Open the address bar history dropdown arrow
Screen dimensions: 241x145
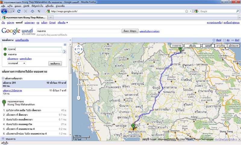click(x=190, y=11)
